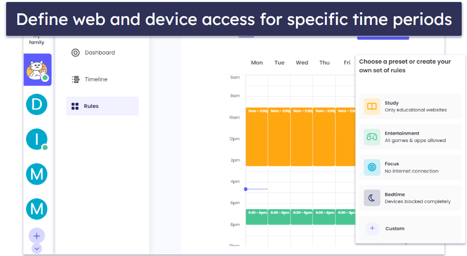Select the Bedtime preset

pyautogui.click(x=410, y=198)
